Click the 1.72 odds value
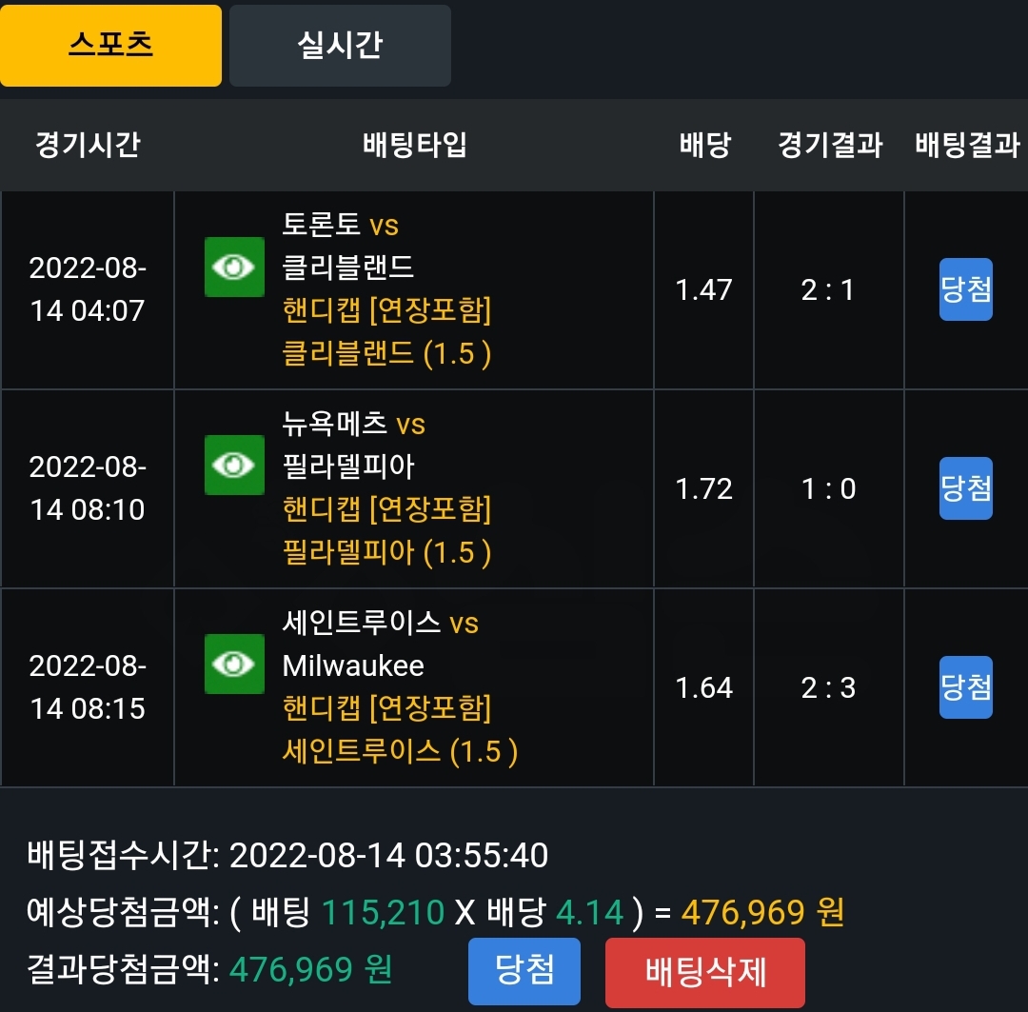 pos(703,488)
